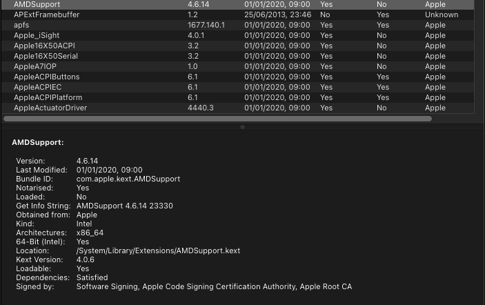Select the AppleActuatorDriver row
Image resolution: width=485 pixels, height=305 pixels.
237,108
